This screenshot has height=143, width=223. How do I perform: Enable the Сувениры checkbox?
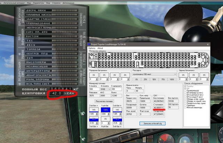tap(185, 105)
